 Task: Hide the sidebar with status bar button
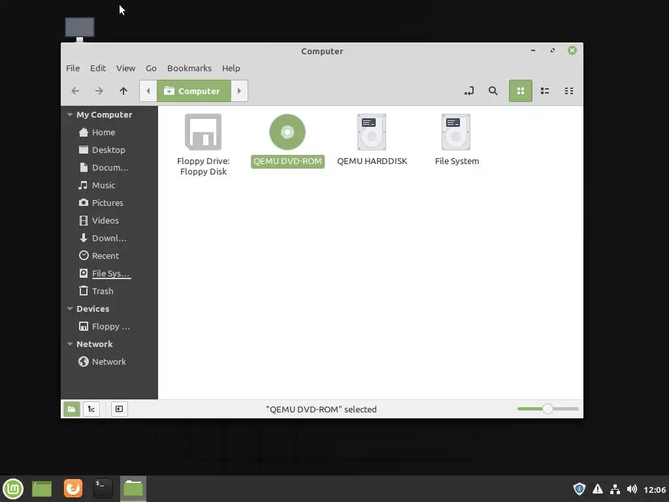click(x=119, y=409)
